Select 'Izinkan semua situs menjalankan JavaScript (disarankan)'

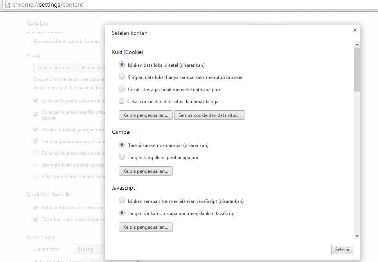point(122,201)
